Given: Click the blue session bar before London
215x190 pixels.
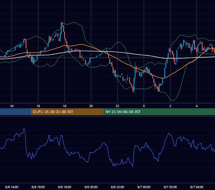Looking at the screenshot, I should [15, 112].
